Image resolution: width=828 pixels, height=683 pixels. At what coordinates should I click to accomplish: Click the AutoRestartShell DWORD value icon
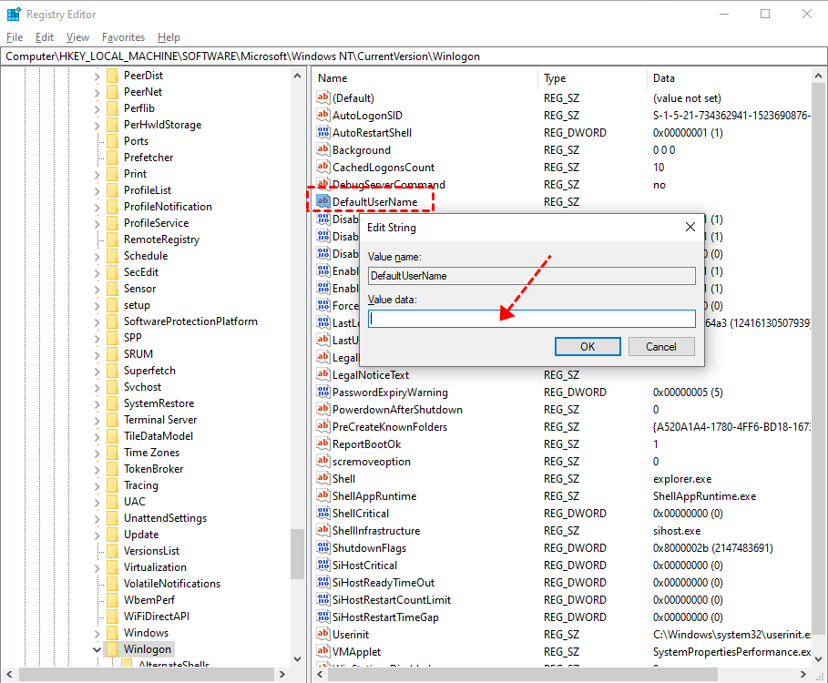[x=322, y=132]
